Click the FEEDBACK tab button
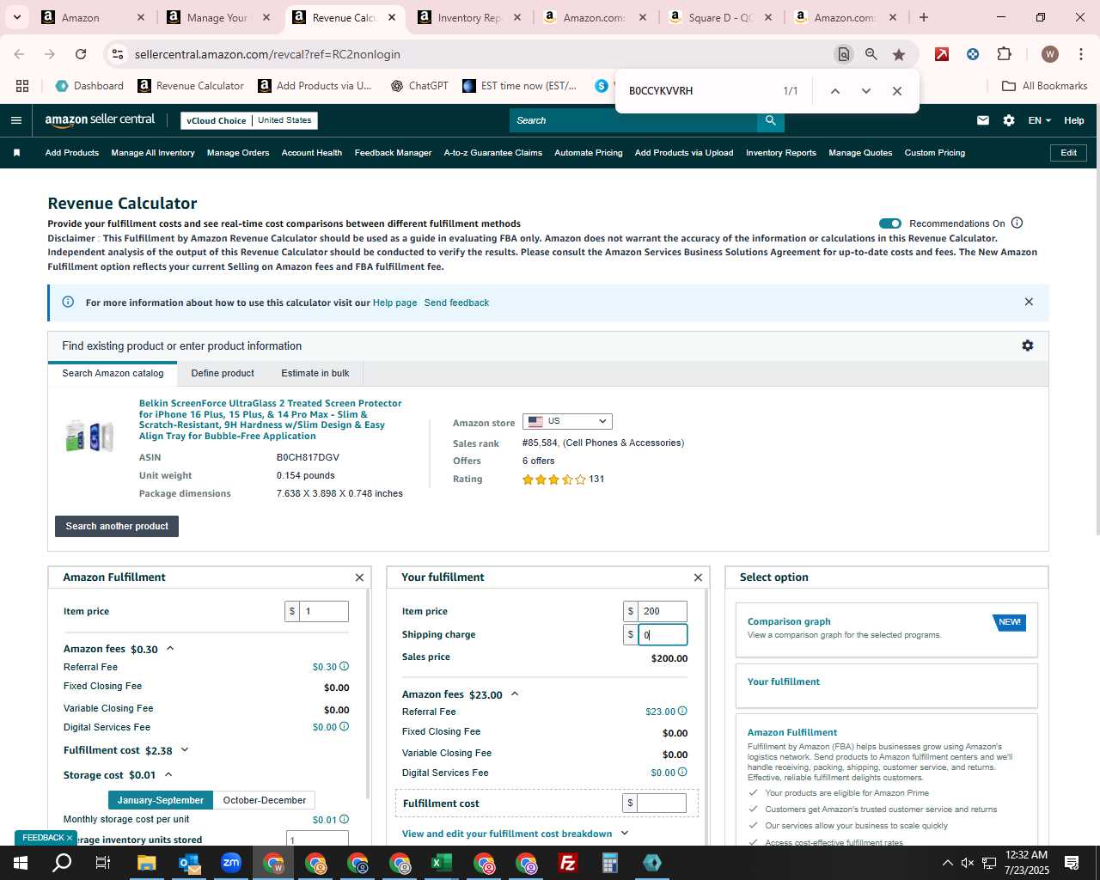This screenshot has height=880, width=1100. [x=46, y=838]
